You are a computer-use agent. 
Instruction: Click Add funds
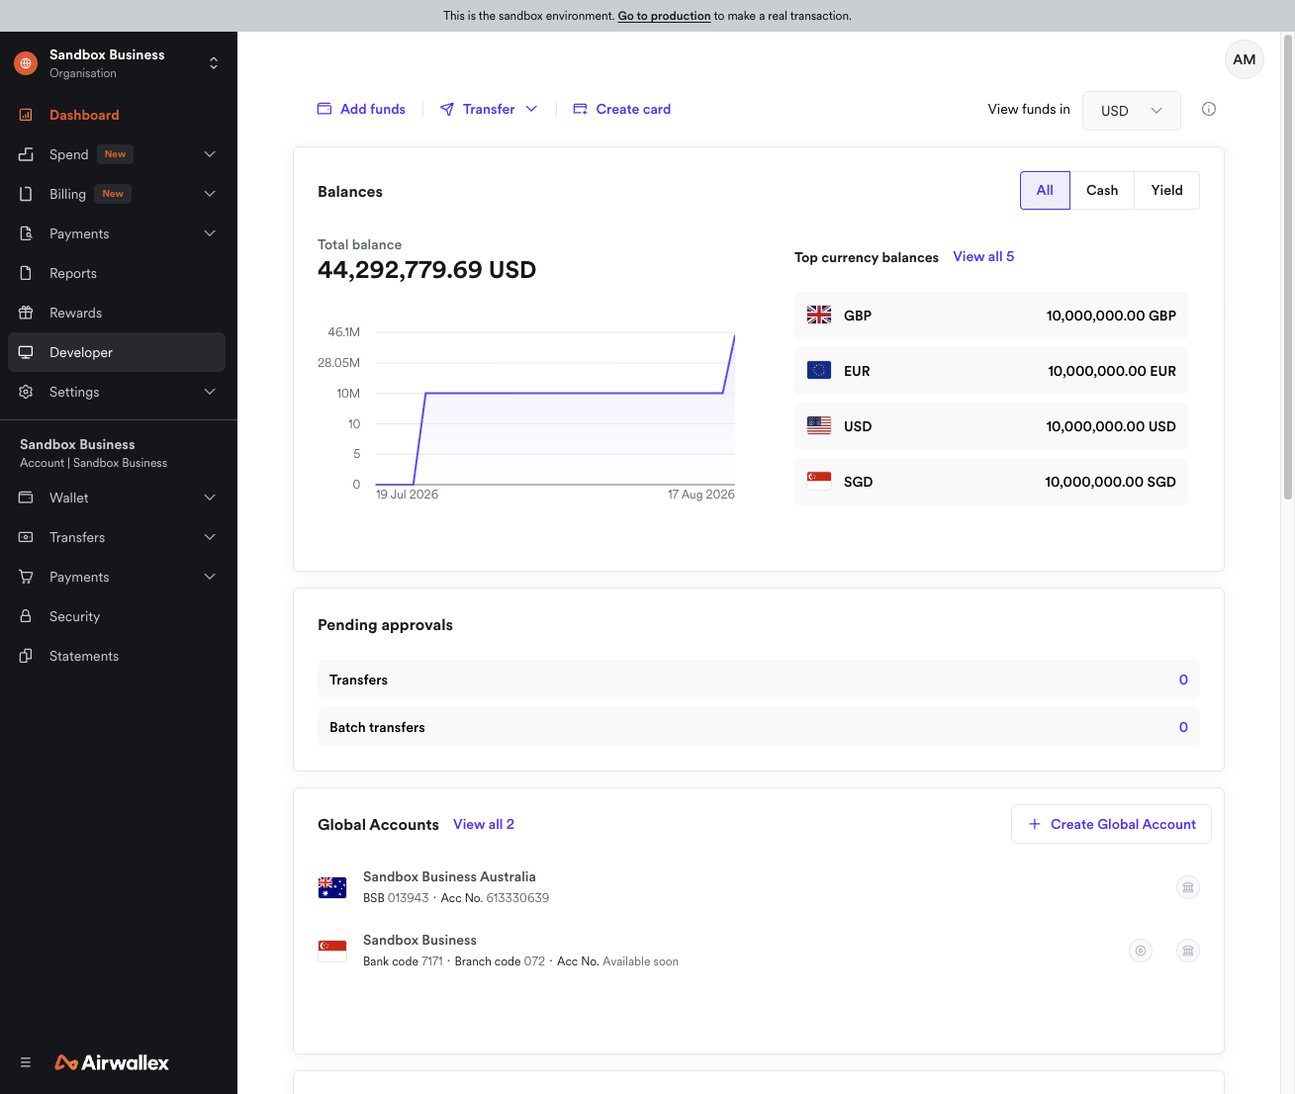[361, 109]
